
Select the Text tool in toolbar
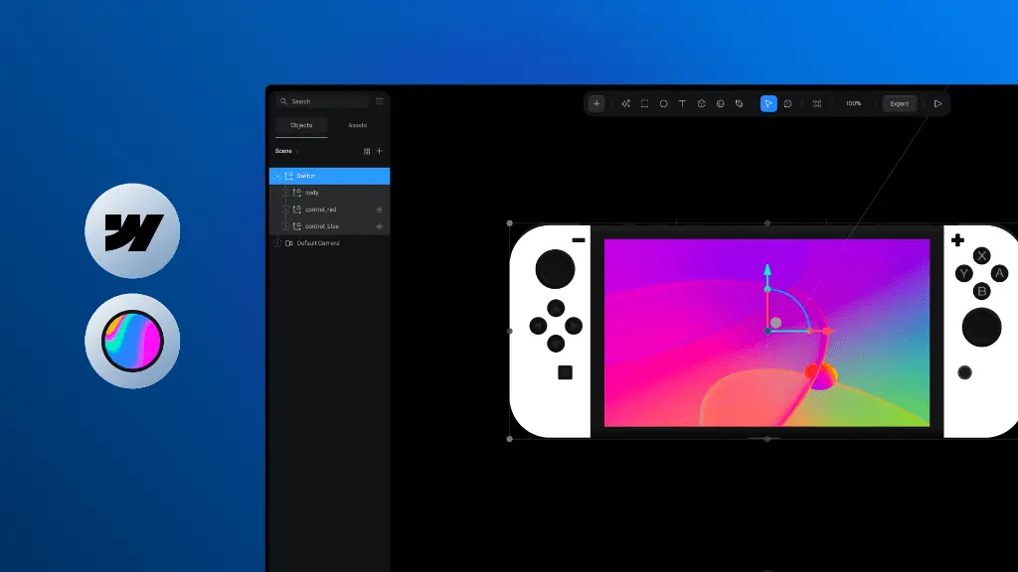pyautogui.click(x=682, y=103)
